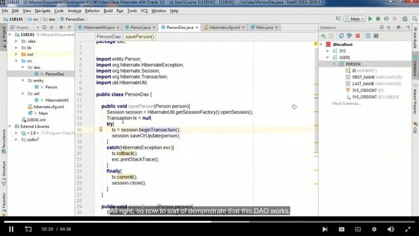This screenshot has height=236, width=419.
Task: Open Search Everywhere magnifier
Action: pos(414,19)
